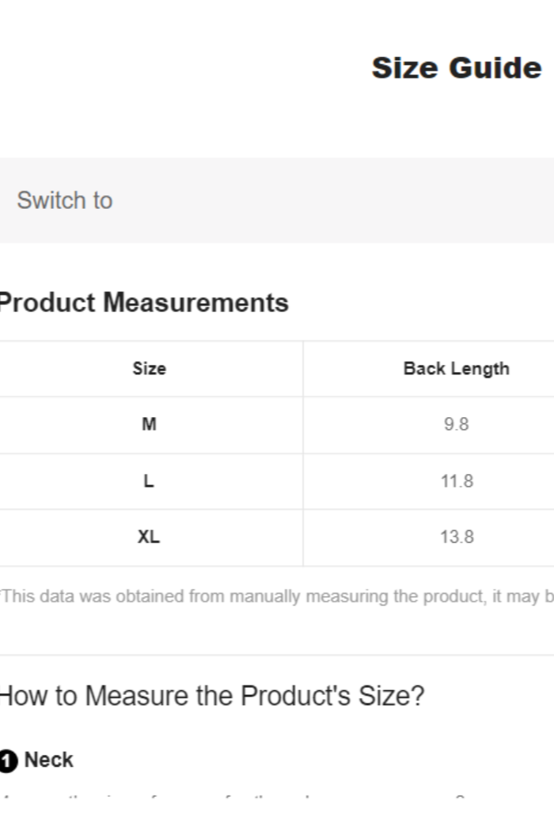554x831 pixels.
Task: Open How to Measure the Product's Size section
Action: pyautogui.click(x=212, y=696)
